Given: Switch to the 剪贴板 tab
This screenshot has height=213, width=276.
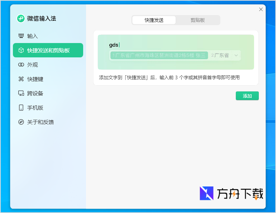Looking at the screenshot, I should 198,20.
